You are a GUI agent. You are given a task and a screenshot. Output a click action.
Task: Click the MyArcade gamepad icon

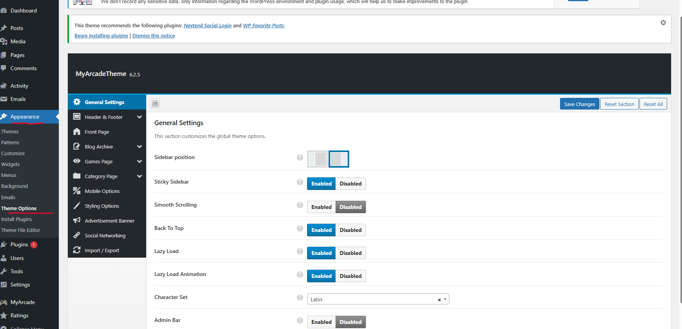click(x=4, y=302)
